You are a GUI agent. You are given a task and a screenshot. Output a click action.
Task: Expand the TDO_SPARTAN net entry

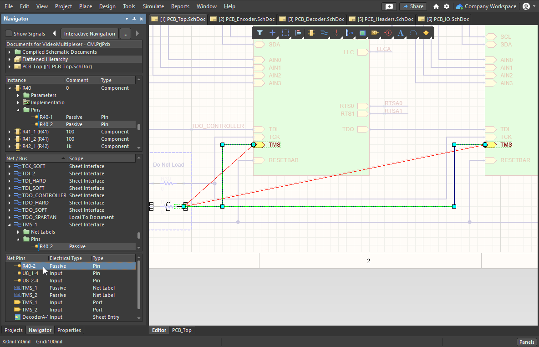tap(10, 217)
